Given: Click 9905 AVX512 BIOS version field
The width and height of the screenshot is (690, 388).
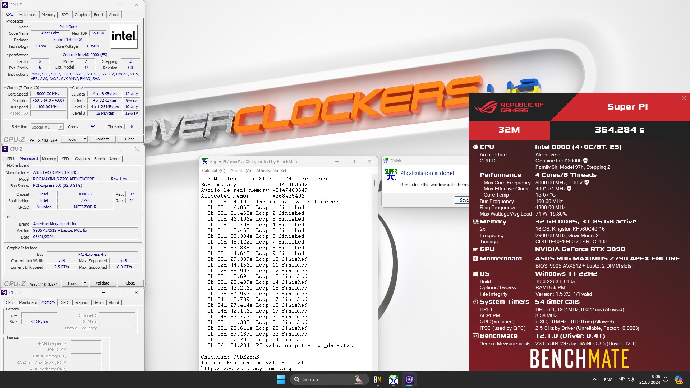Looking at the screenshot, I should point(85,231).
